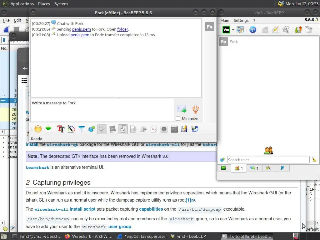Image resolution: width=320 pixels, height=240 pixels.
Task: Record a voice message with the microphone
Action: pyautogui.click(x=195, y=109)
